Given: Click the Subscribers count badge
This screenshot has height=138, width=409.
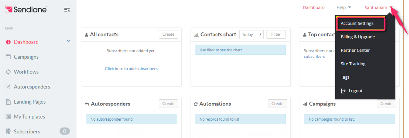Looking at the screenshot, I should pyautogui.click(x=65, y=131).
